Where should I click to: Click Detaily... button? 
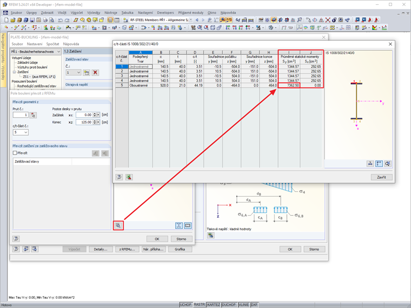(x=101, y=249)
